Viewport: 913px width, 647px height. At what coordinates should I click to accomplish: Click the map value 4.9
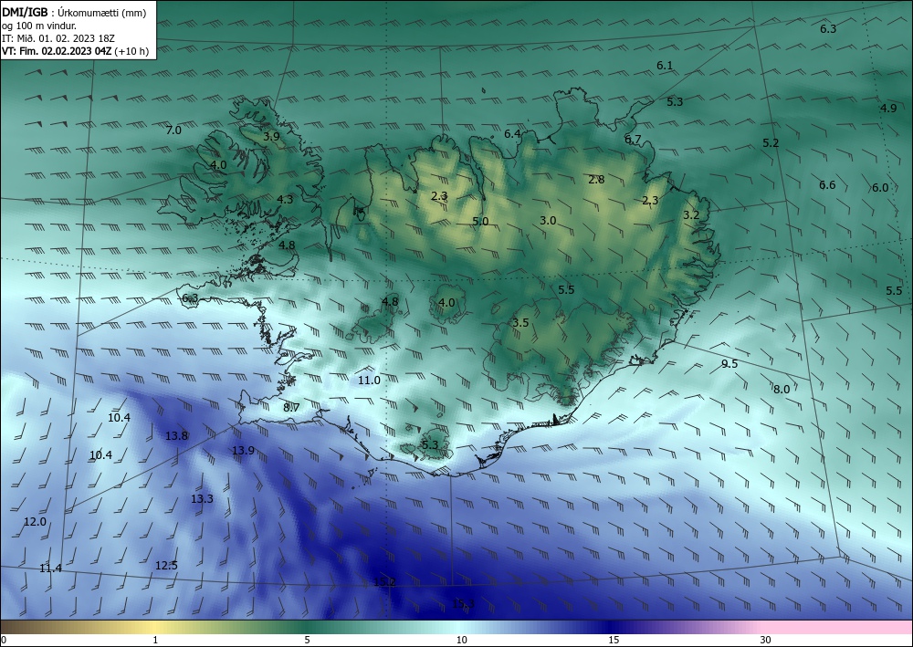coord(888,109)
